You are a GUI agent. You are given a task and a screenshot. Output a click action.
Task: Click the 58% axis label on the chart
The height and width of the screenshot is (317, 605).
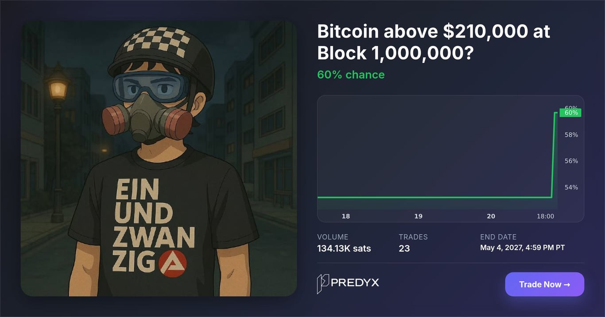(571, 135)
